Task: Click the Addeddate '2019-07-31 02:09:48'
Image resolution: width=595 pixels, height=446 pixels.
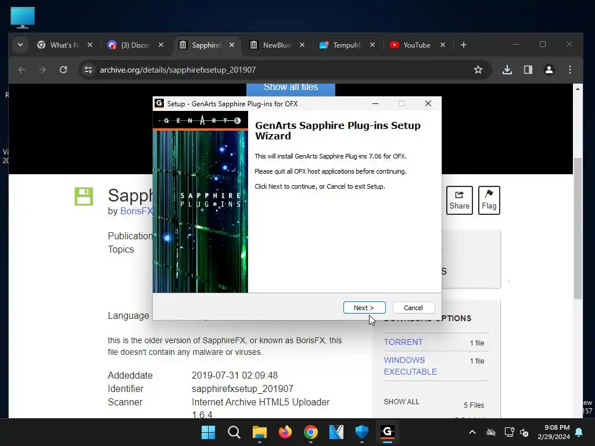Action: (235, 376)
